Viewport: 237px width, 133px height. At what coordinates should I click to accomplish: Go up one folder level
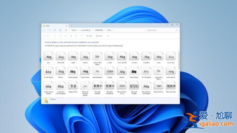pos(55,30)
